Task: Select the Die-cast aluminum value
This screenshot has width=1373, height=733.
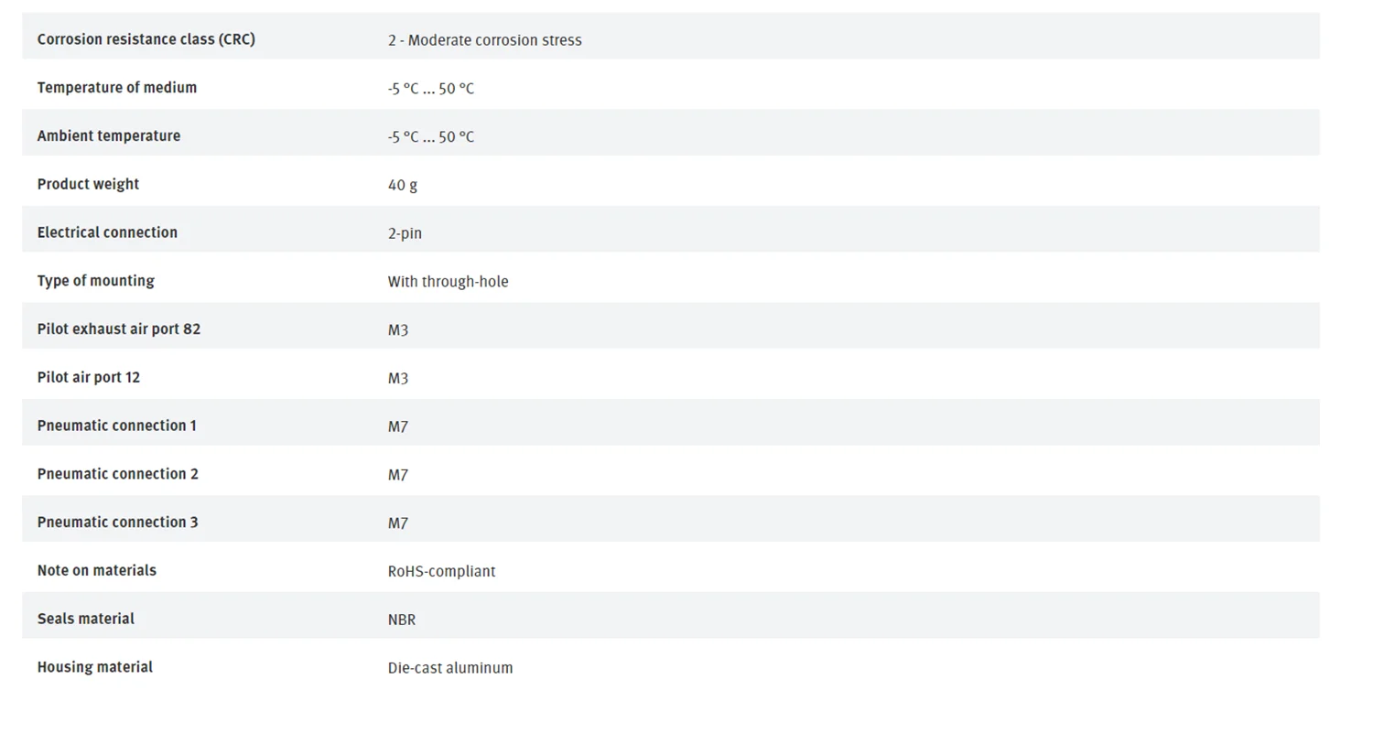Action: tap(449, 668)
